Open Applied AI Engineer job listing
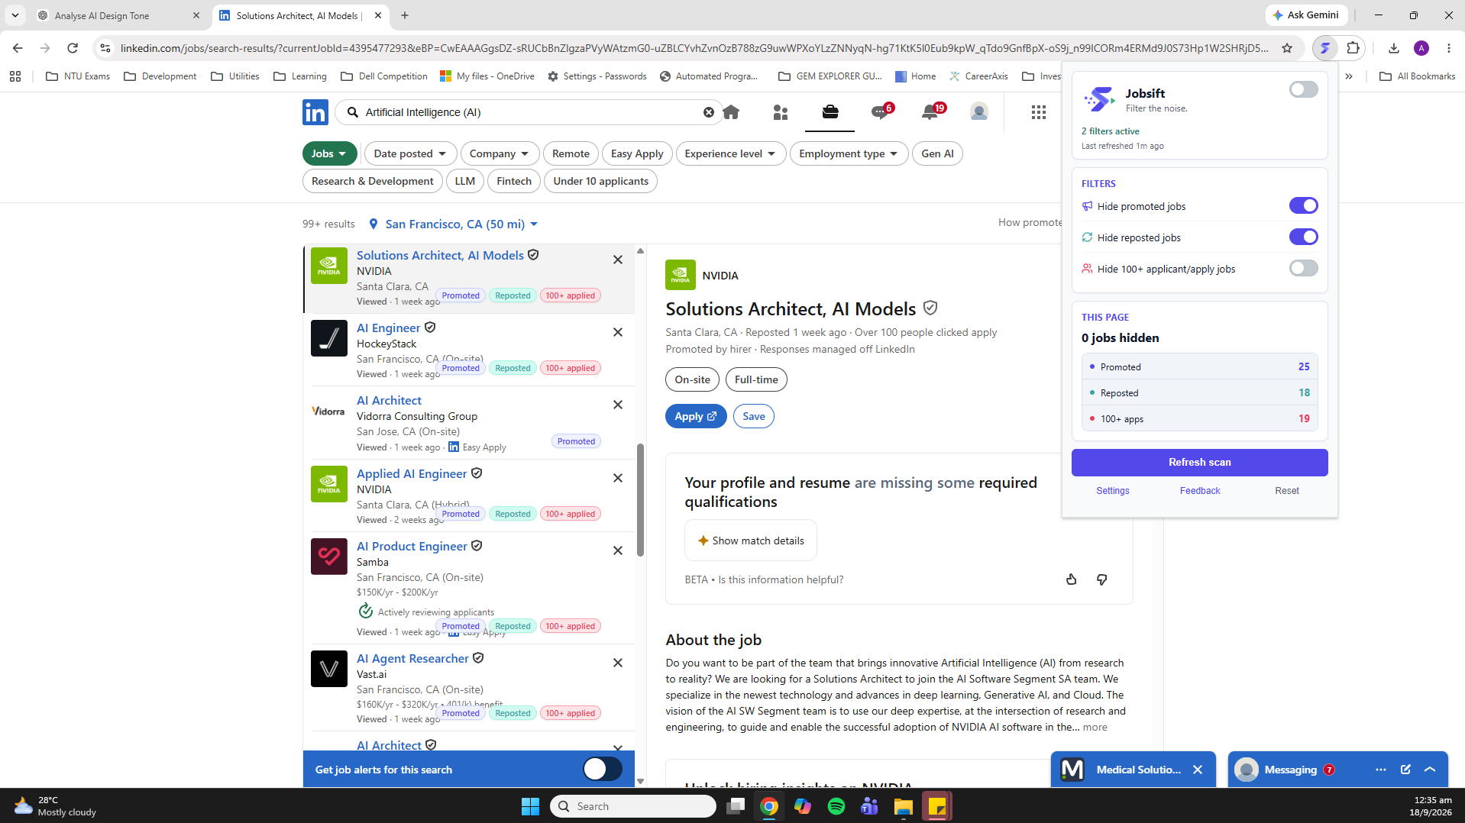Screen dimensions: 1465x823 412,473
